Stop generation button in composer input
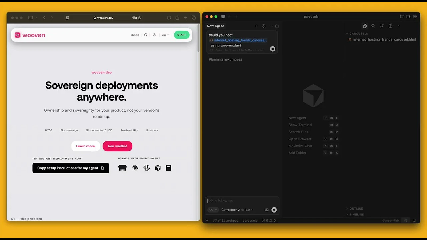This screenshot has height=240, width=427. point(274,210)
